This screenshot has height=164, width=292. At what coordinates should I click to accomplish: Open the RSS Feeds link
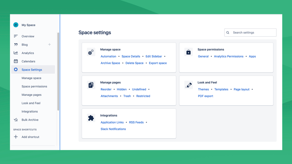pos(136,122)
